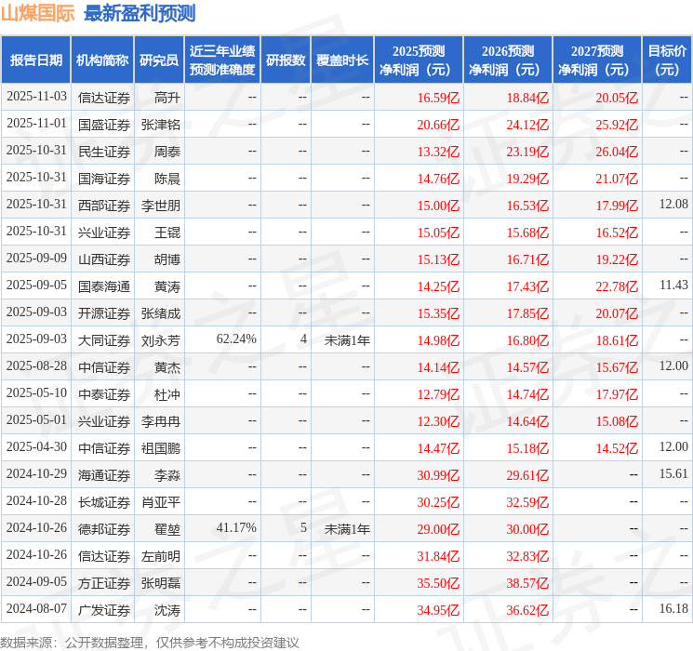
Task: Click analyst name 左前明
Action: 160,556
